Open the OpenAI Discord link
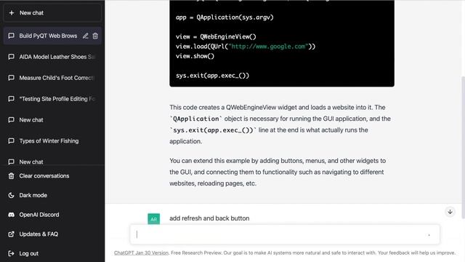The image size is (465, 262). (52, 215)
